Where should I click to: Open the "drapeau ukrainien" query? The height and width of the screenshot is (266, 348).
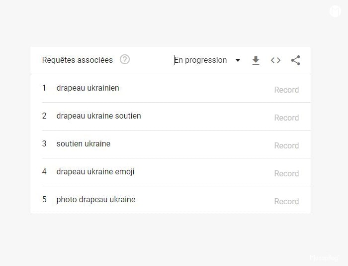(x=87, y=88)
